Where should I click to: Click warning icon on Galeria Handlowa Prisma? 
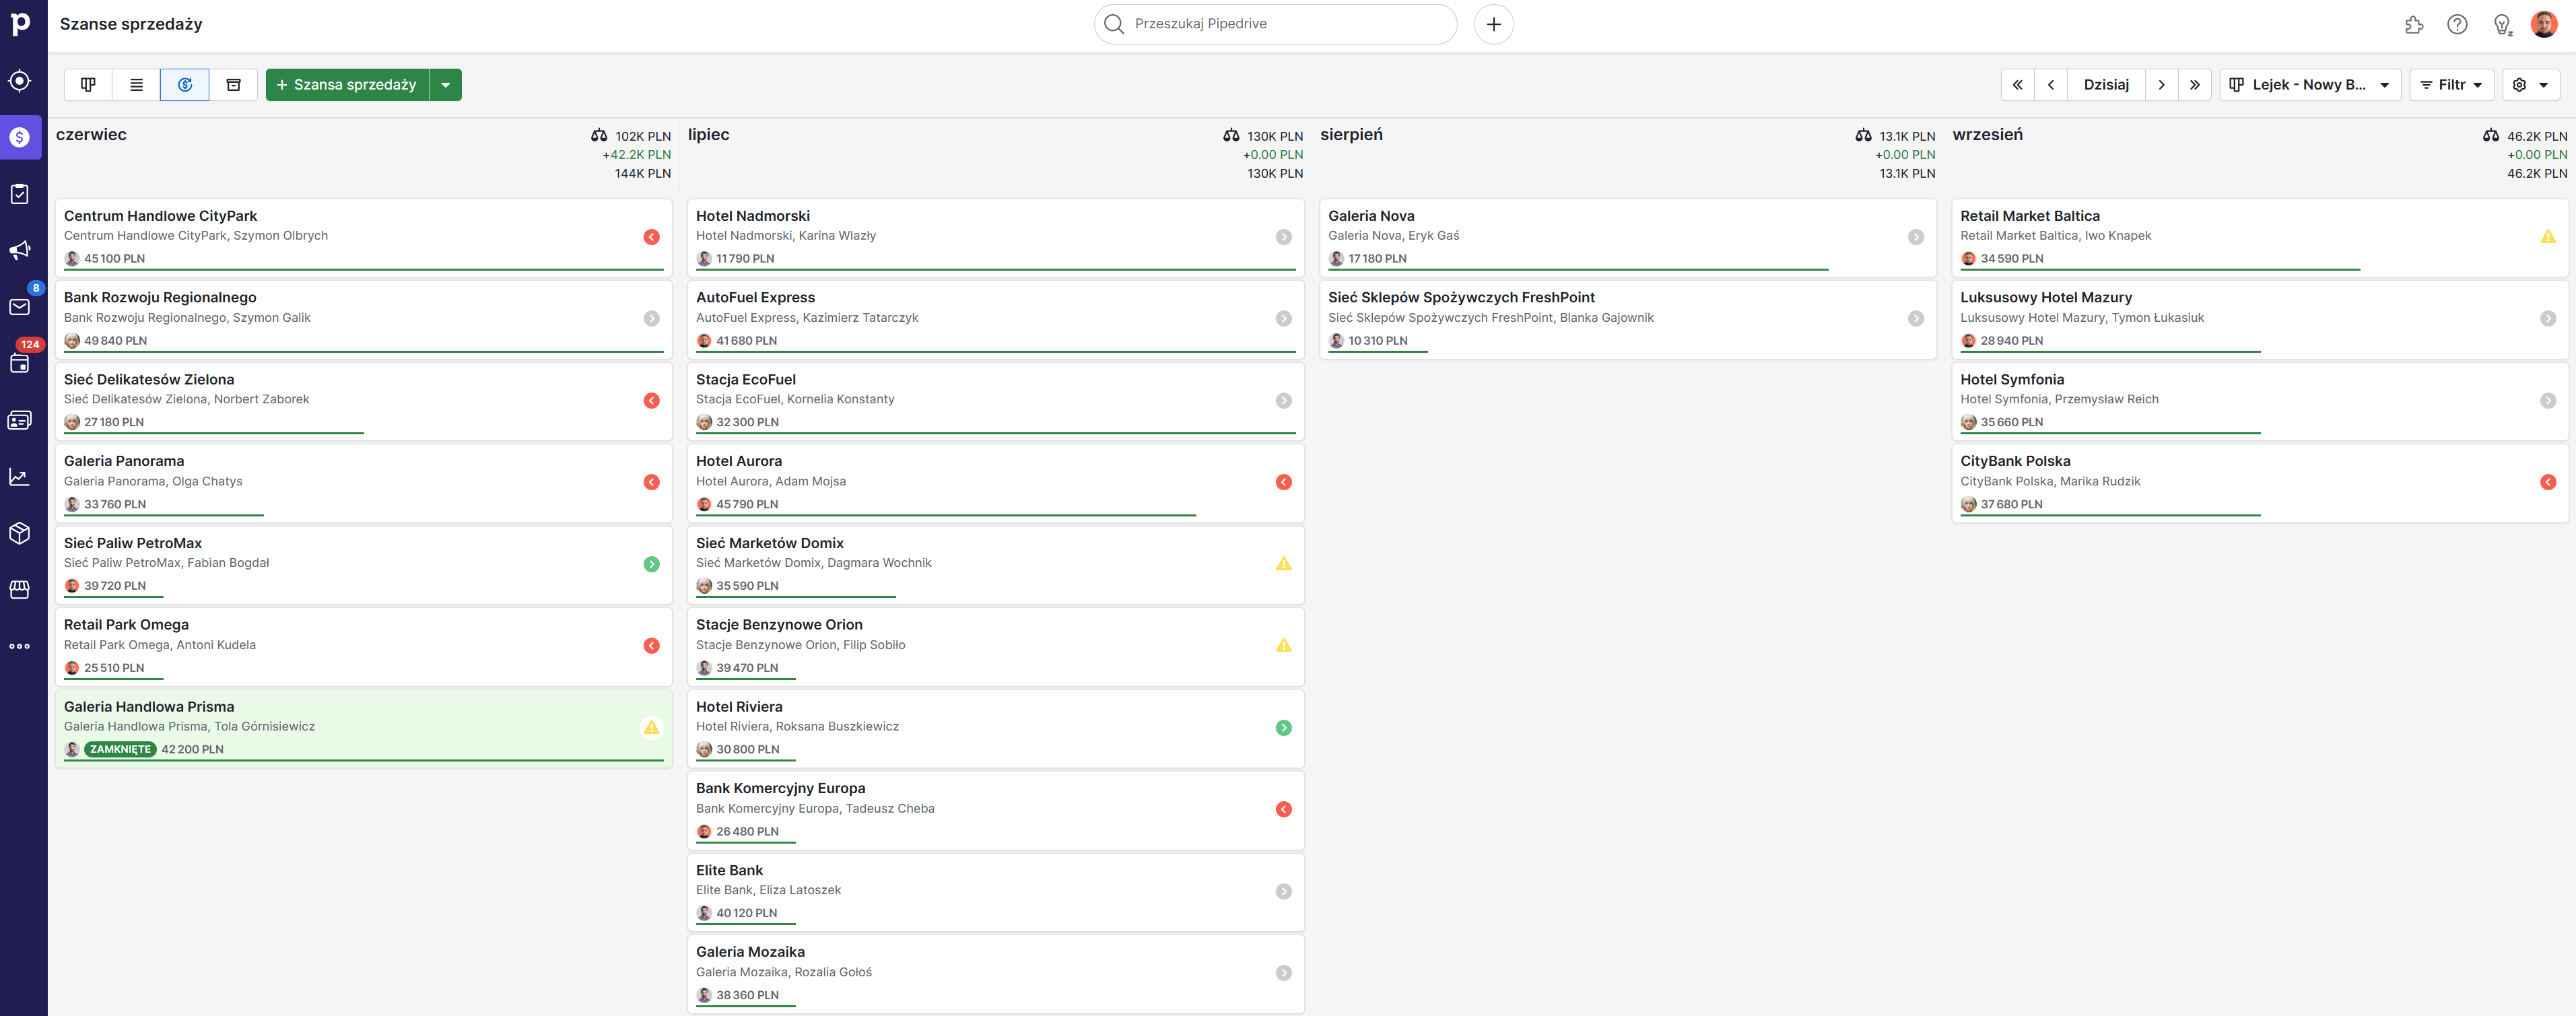pyautogui.click(x=652, y=727)
